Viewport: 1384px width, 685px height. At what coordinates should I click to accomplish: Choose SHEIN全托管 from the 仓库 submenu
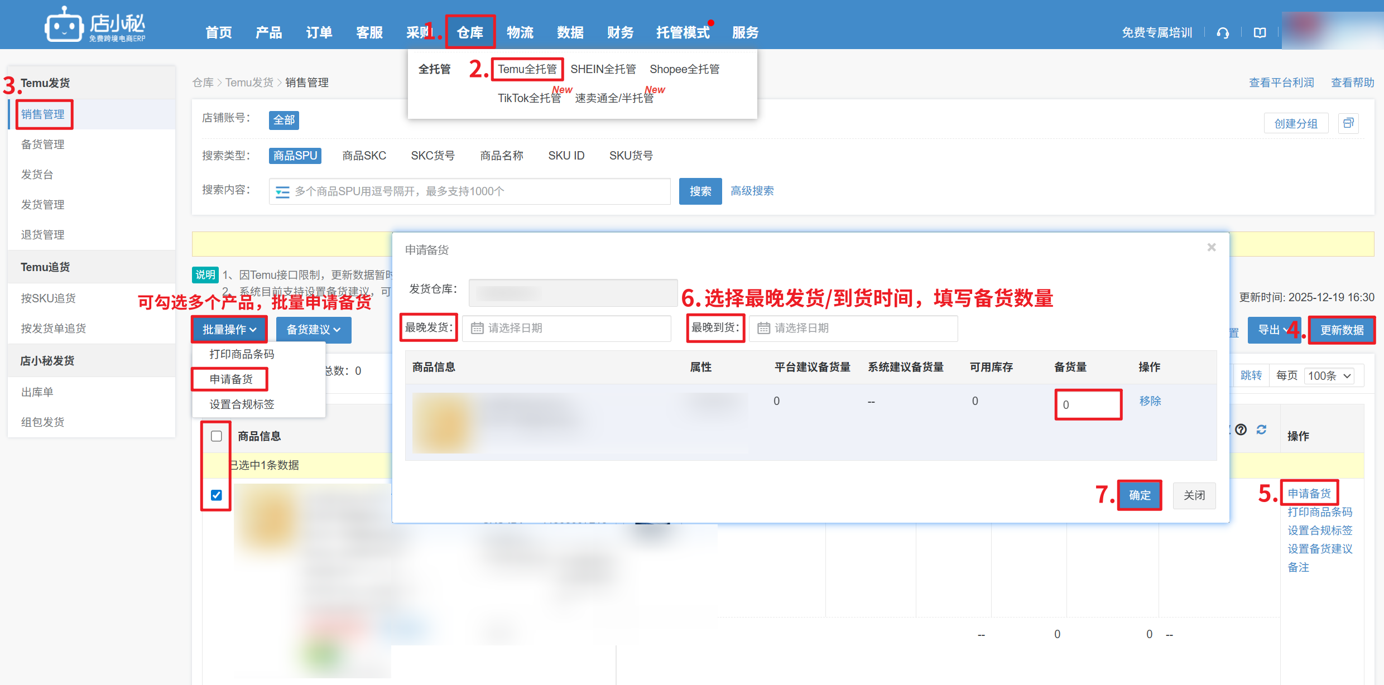pos(603,69)
